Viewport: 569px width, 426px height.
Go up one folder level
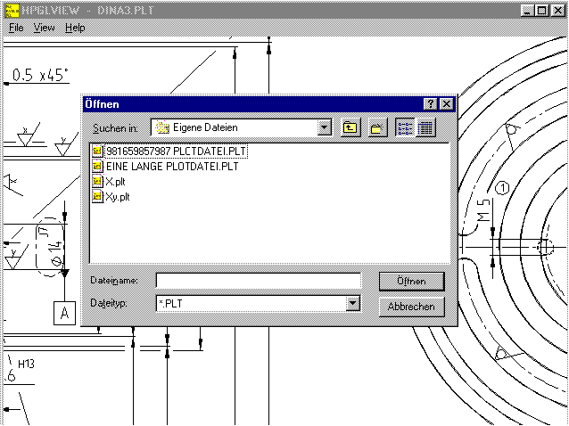tap(350, 128)
